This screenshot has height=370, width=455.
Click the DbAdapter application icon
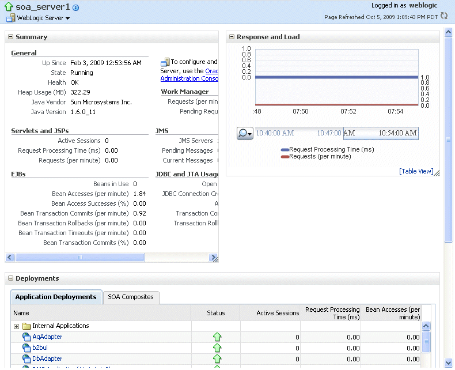pos(26,359)
